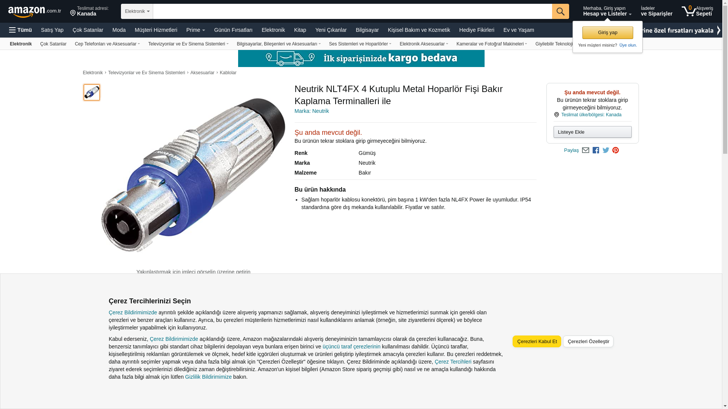
Task: Follow the Marka: Neutrik link
Action: click(312, 111)
